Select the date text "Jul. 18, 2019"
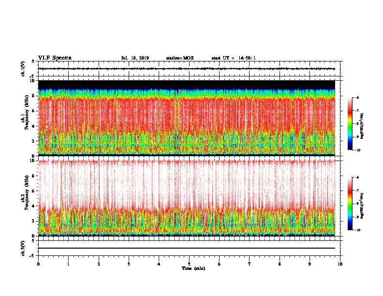 point(135,58)
